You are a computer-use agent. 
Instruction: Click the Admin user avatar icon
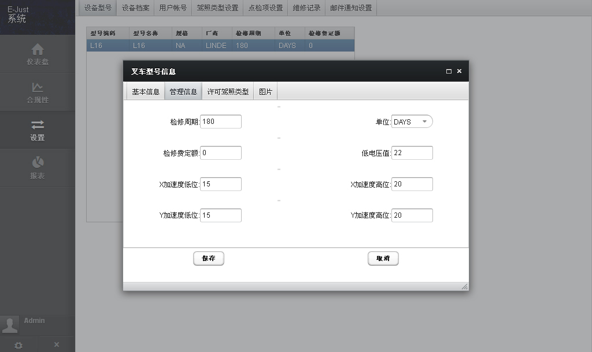[10, 325]
